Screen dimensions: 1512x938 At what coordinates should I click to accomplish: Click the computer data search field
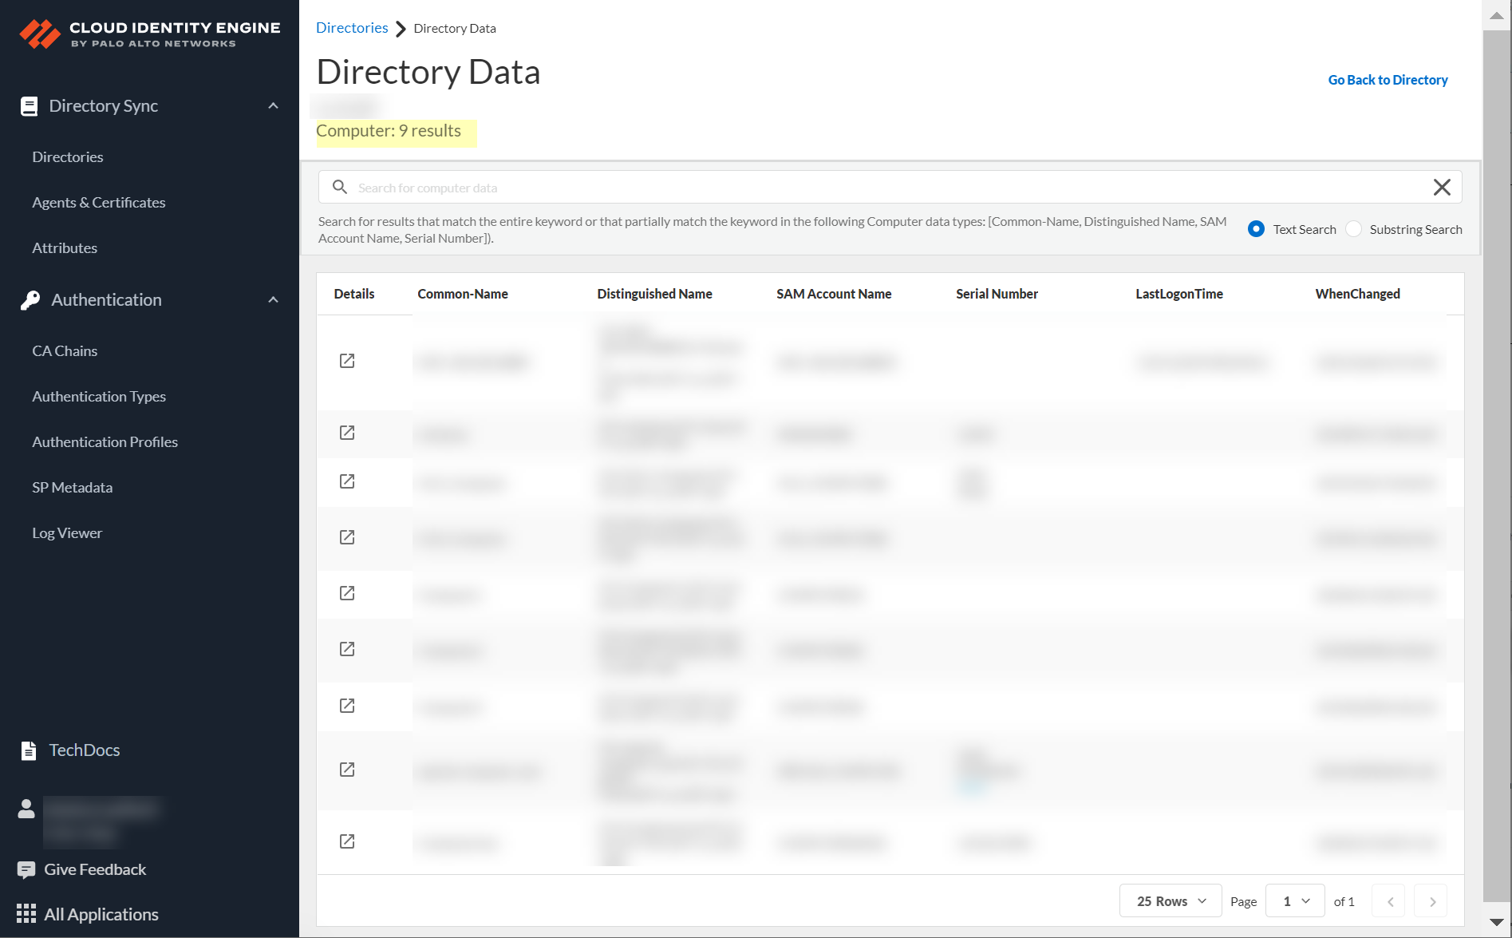pyautogui.click(x=878, y=188)
